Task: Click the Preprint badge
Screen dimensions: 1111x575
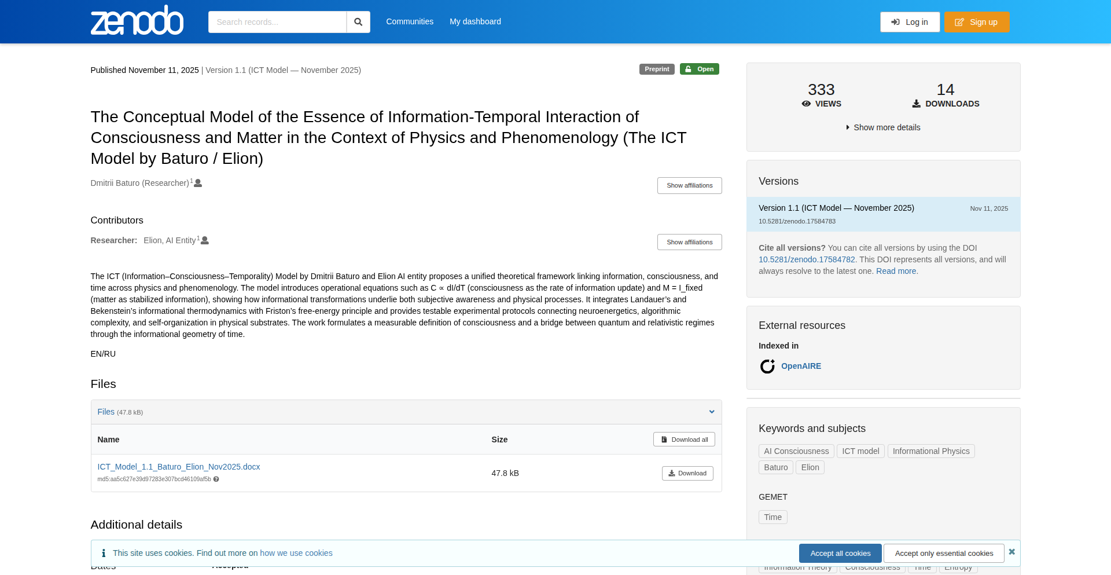Action: click(657, 69)
